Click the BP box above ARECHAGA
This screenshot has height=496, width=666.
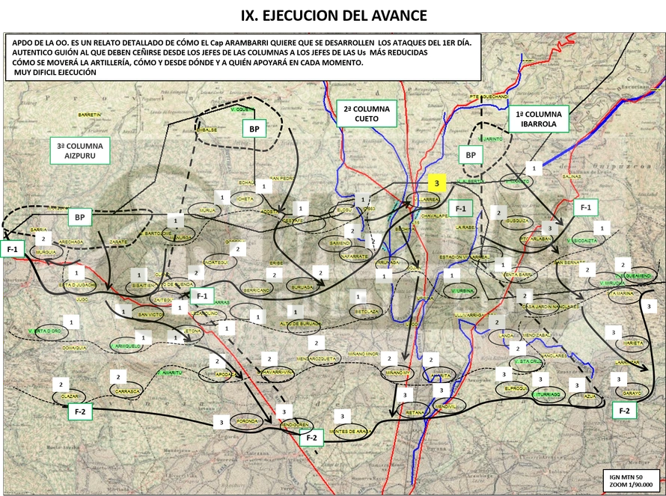(x=80, y=218)
